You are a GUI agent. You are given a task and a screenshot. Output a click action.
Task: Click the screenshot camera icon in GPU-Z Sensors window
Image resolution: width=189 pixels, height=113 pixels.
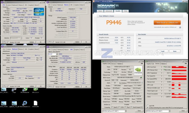tap(186, 64)
